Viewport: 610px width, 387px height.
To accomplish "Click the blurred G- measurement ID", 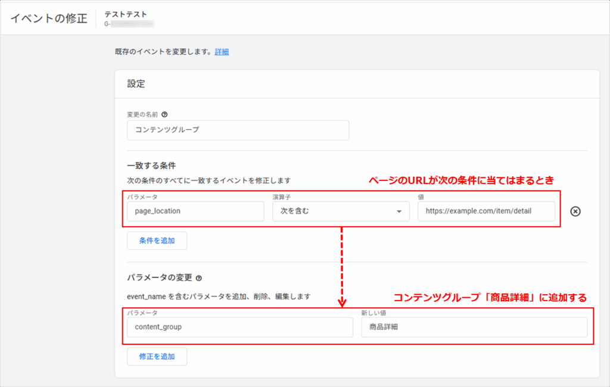I will [x=129, y=24].
